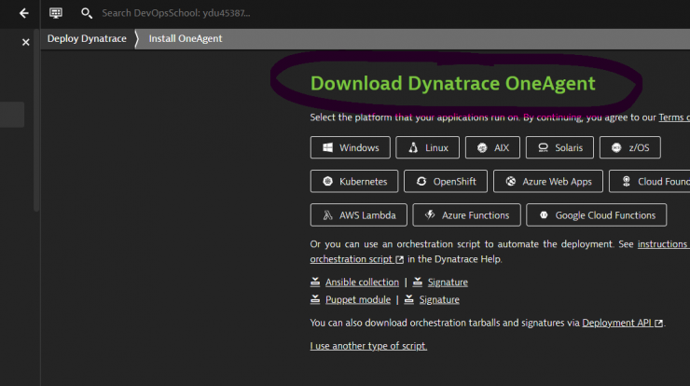Click the AIX logo icon
Screen dimensions: 690x386
(x=482, y=147)
